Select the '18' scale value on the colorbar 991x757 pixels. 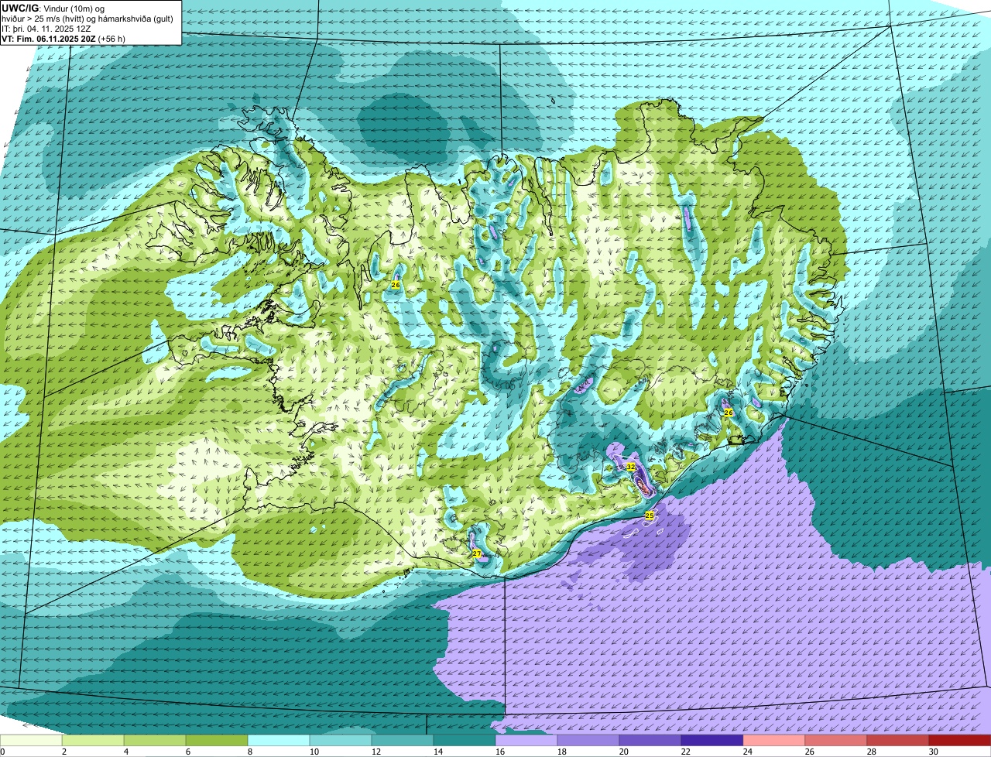[562, 752]
